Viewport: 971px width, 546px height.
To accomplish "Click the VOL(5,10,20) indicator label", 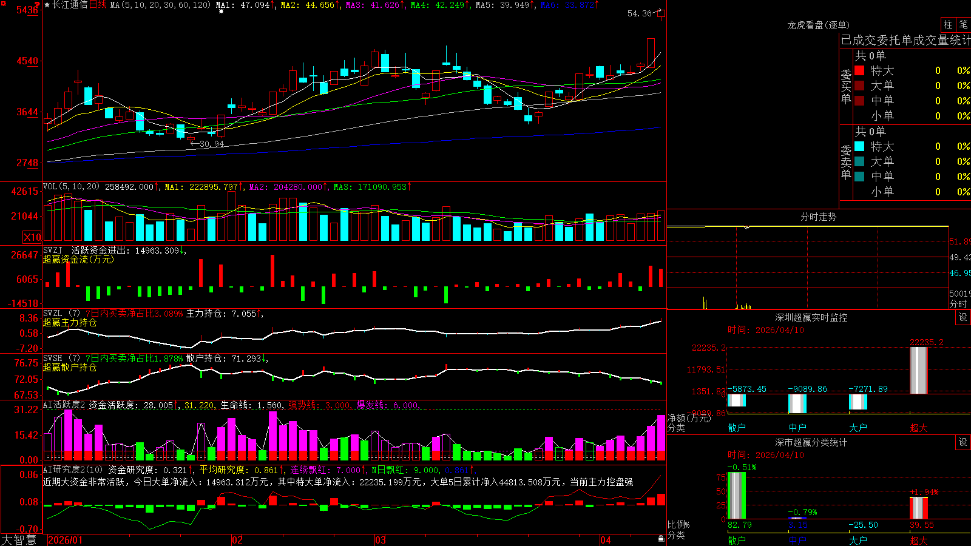I will pos(71,187).
